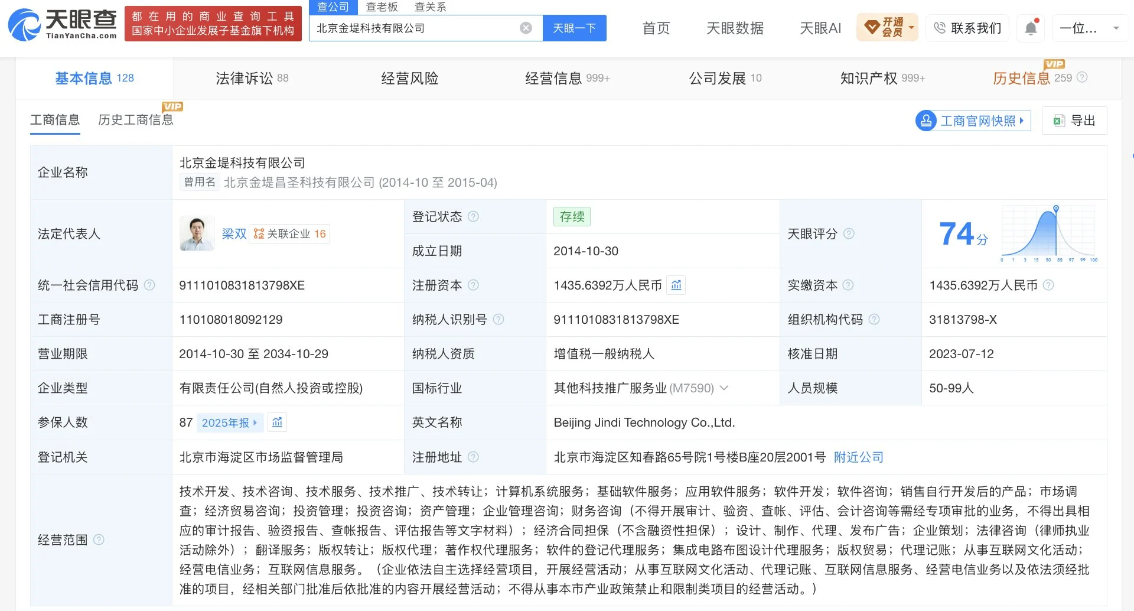Select the 知识产权 tab
The width and height of the screenshot is (1134, 611).
coord(882,78)
